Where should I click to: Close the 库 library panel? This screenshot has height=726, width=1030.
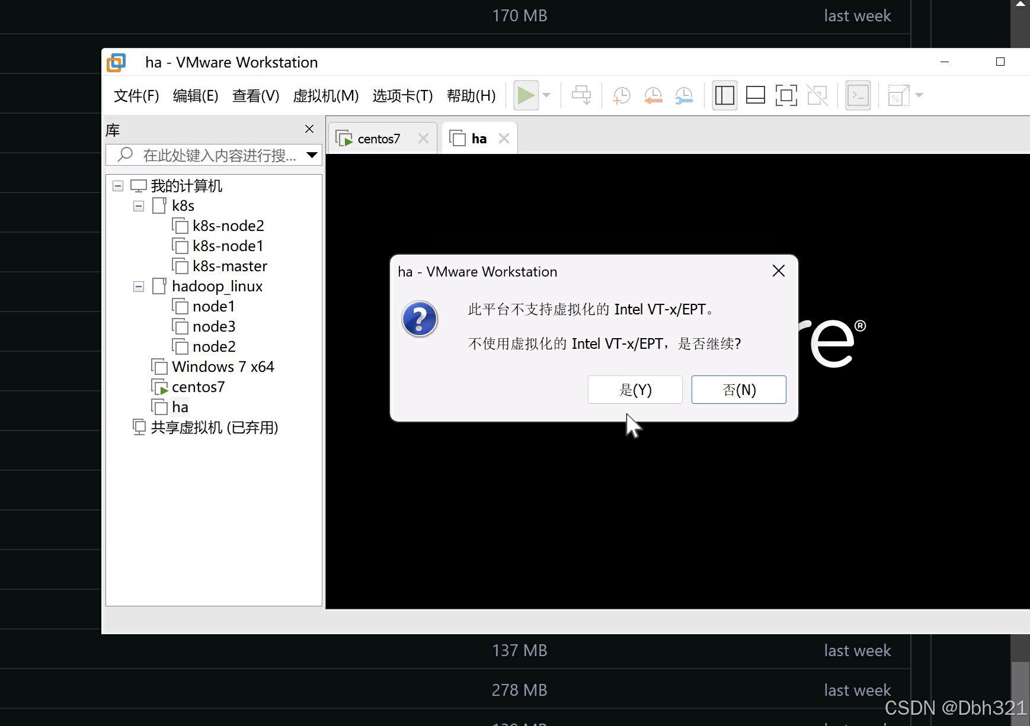tap(309, 129)
